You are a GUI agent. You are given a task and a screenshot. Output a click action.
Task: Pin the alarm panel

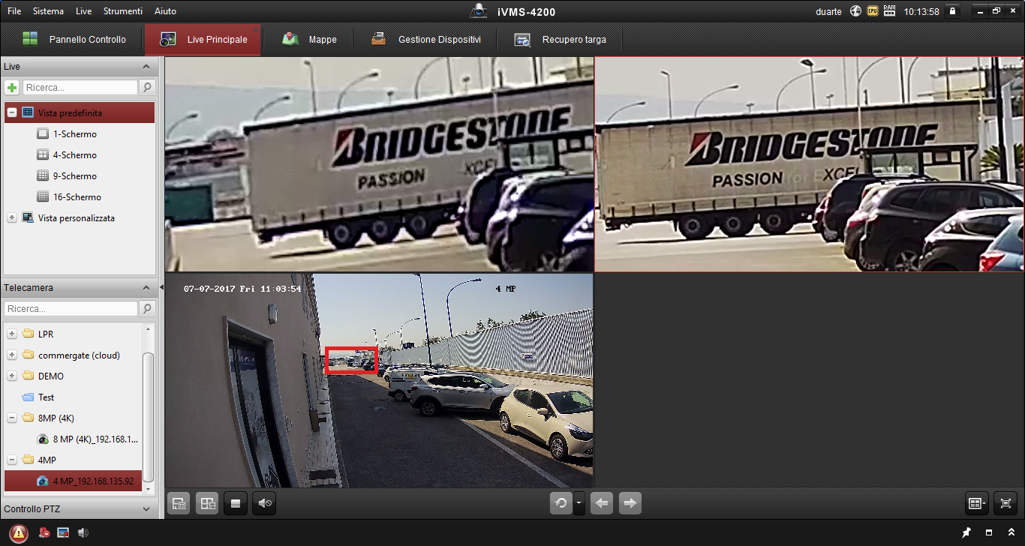(967, 532)
